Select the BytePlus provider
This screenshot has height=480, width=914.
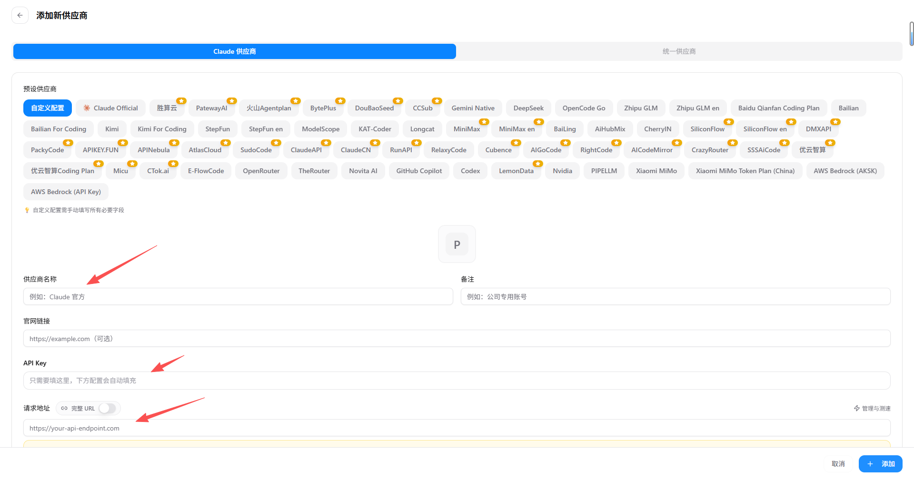pos(323,108)
